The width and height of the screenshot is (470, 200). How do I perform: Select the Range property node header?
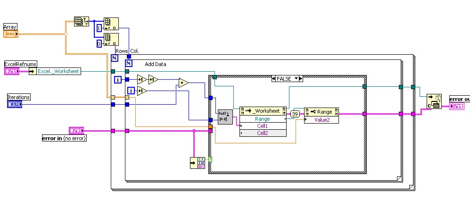click(x=322, y=112)
